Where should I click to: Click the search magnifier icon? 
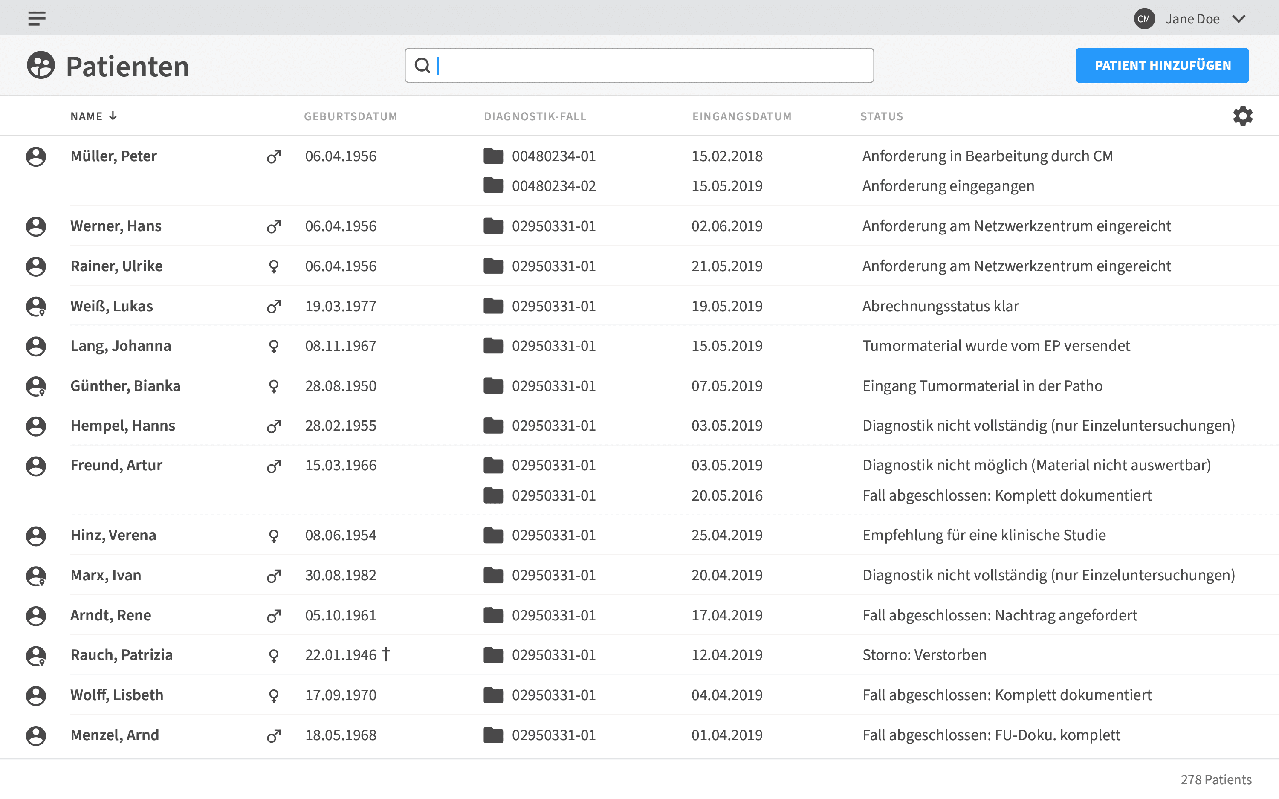(x=422, y=65)
